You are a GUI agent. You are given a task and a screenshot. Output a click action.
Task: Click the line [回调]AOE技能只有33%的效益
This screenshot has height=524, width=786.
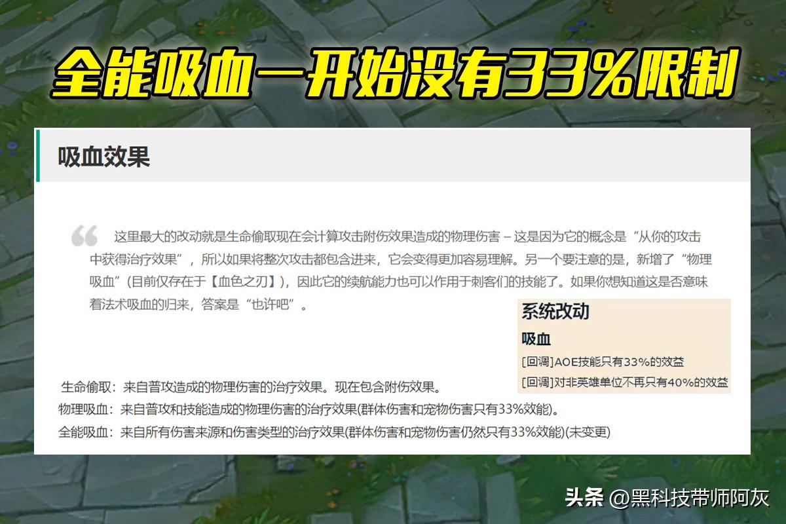coord(603,362)
